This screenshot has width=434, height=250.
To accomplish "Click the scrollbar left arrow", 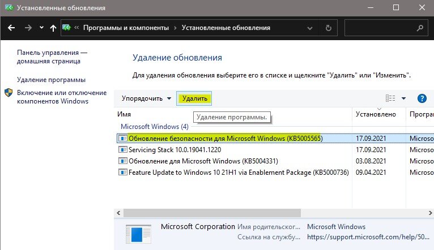I will click(118, 213).
